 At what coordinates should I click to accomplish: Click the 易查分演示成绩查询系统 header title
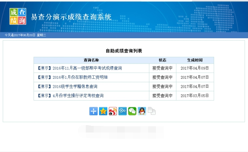pyautogui.click(x=71, y=17)
